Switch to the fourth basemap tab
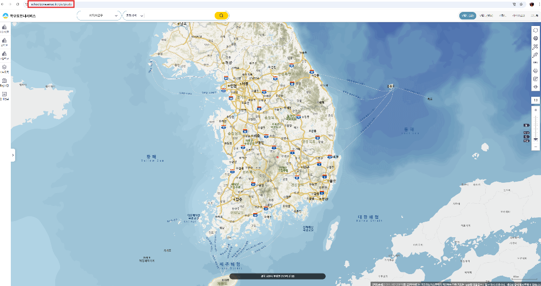This screenshot has width=541, height=286. click(x=519, y=16)
